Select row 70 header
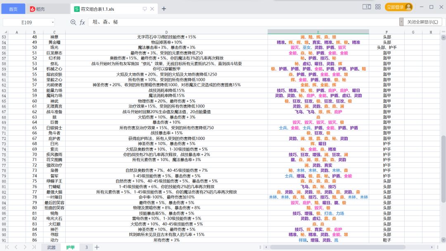Viewport: 446px width, 251px height. point(4,128)
